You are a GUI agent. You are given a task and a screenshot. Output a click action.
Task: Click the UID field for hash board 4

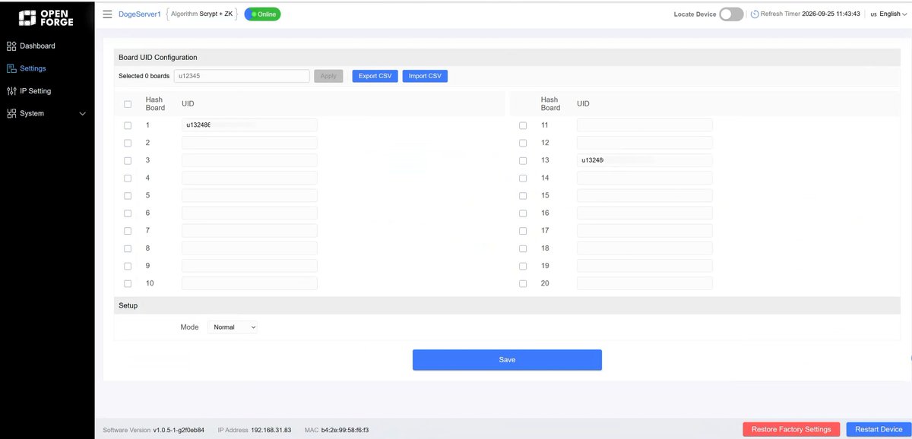249,178
